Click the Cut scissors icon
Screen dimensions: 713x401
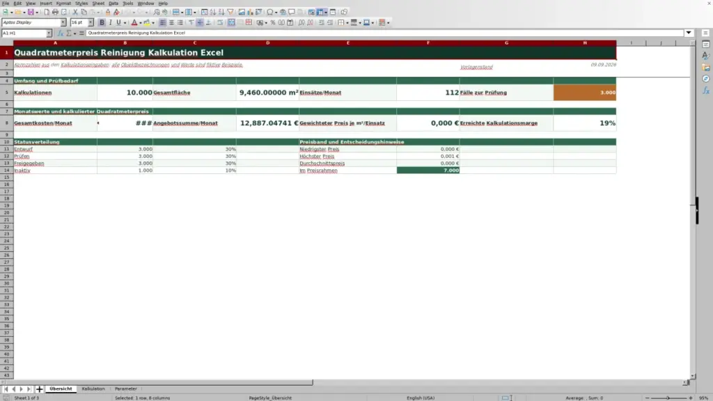75,13
